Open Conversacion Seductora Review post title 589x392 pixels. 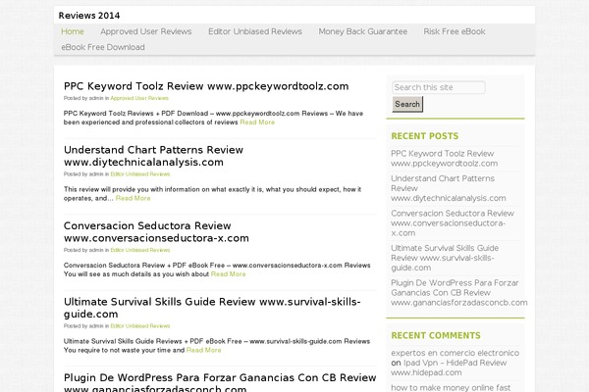coord(156,232)
